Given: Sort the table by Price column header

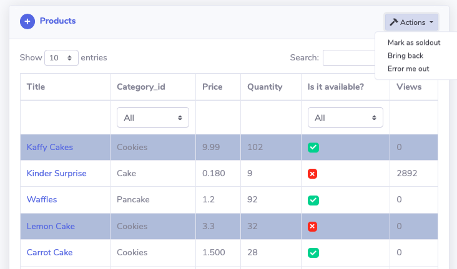Looking at the screenshot, I should coord(212,87).
